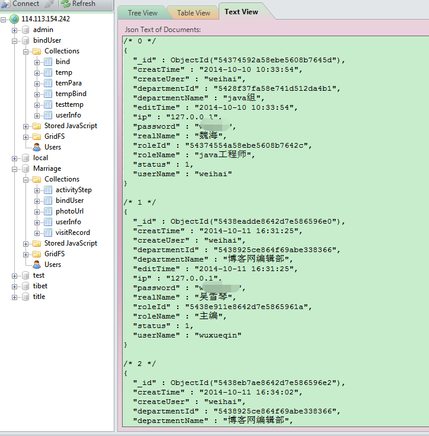
Task: Click the GridFS folder icon under bindUser database
Action: click(37, 136)
